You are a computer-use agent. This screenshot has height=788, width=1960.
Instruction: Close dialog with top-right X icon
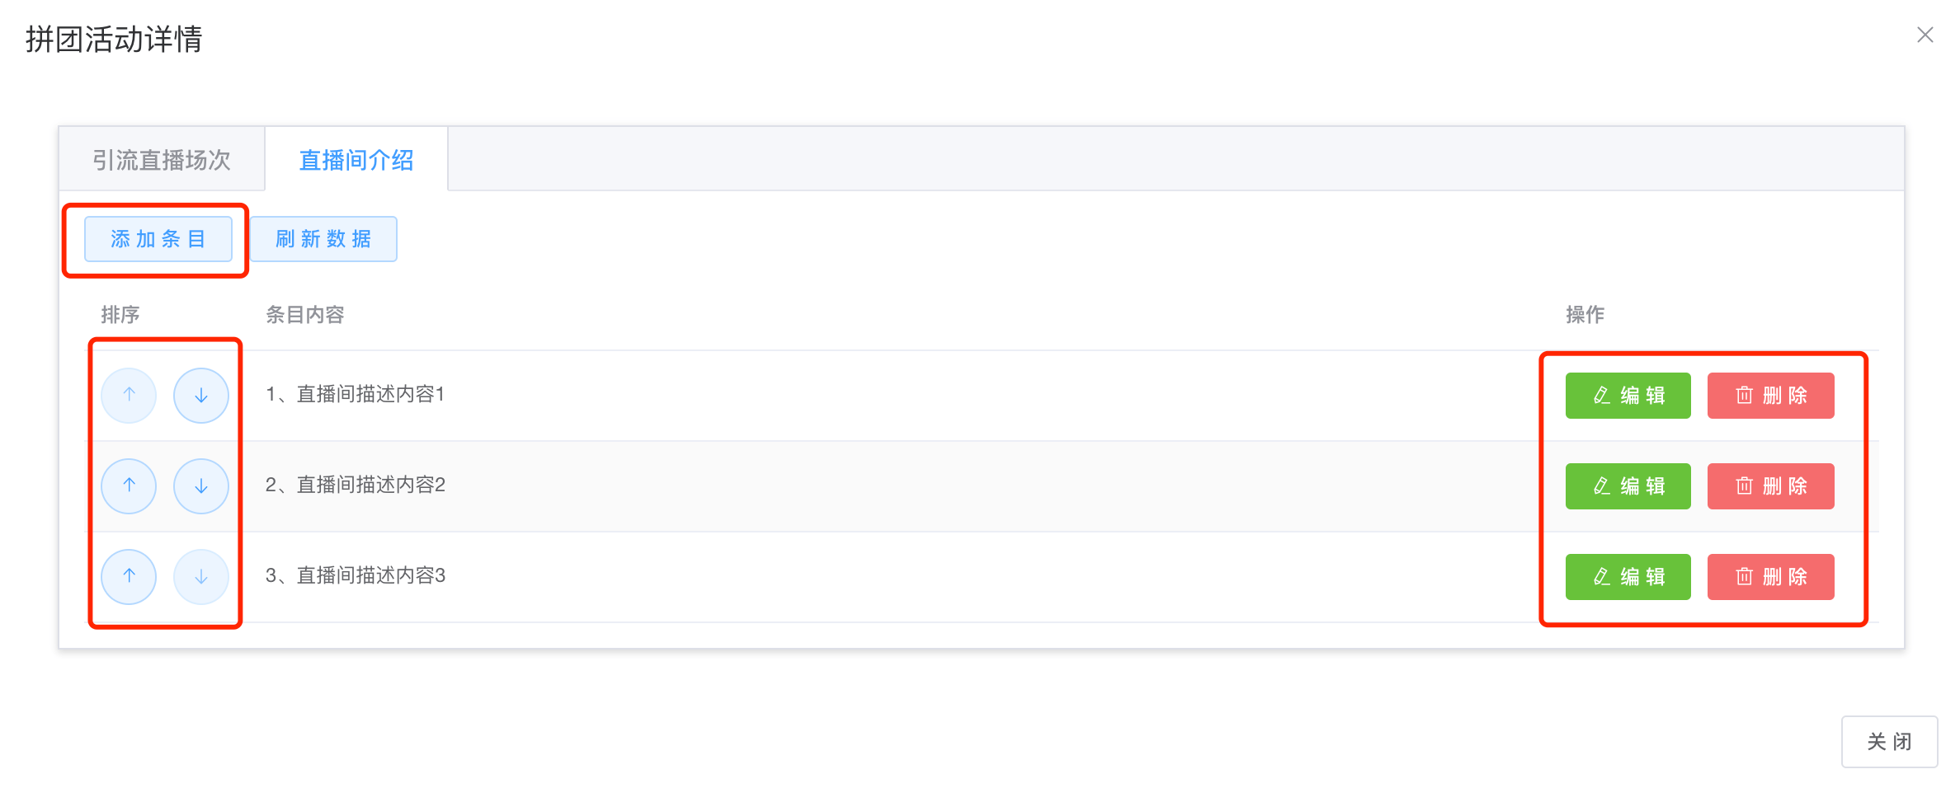click(x=1925, y=35)
